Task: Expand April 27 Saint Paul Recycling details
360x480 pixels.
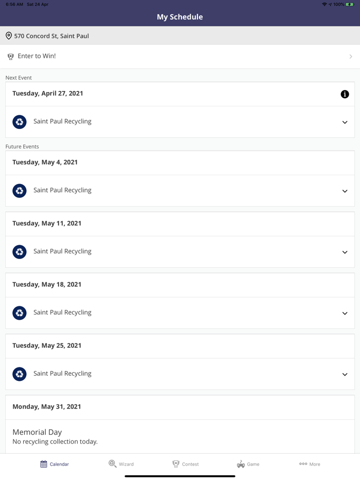Action: tap(345, 122)
